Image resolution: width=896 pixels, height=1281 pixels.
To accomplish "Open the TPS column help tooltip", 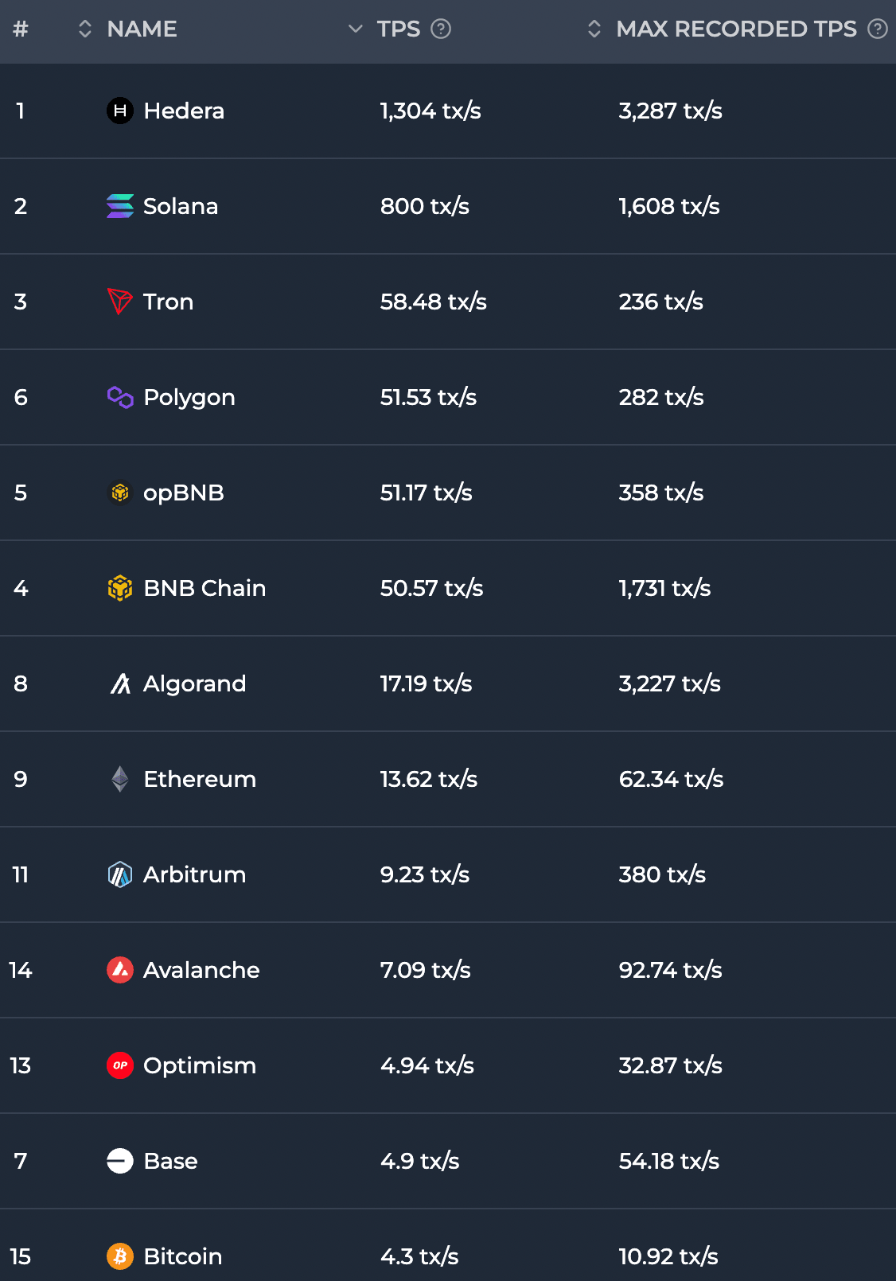I will click(441, 29).
